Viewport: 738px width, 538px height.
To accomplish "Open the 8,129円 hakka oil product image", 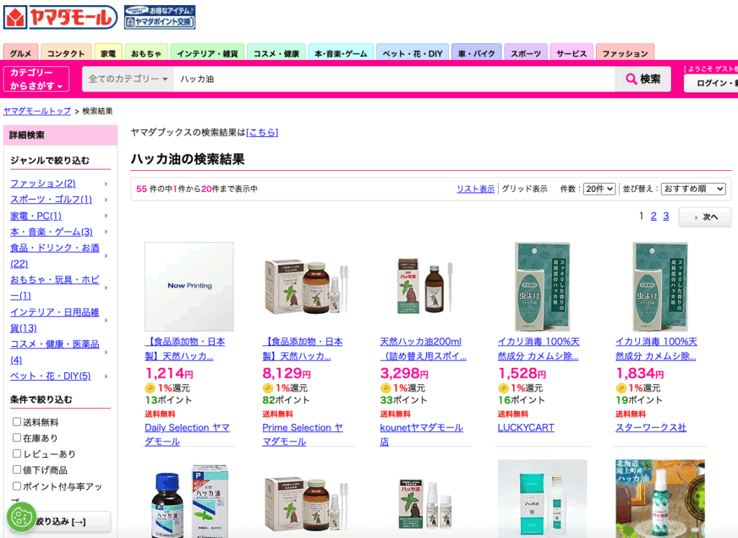I will point(307,287).
